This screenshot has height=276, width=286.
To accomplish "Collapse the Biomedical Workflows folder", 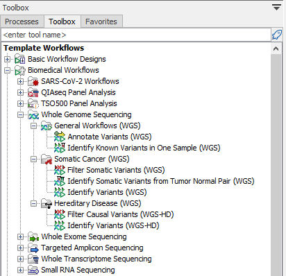I will [7, 70].
